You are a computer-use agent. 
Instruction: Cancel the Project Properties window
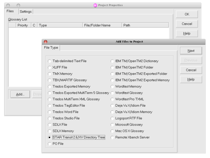click(187, 24)
